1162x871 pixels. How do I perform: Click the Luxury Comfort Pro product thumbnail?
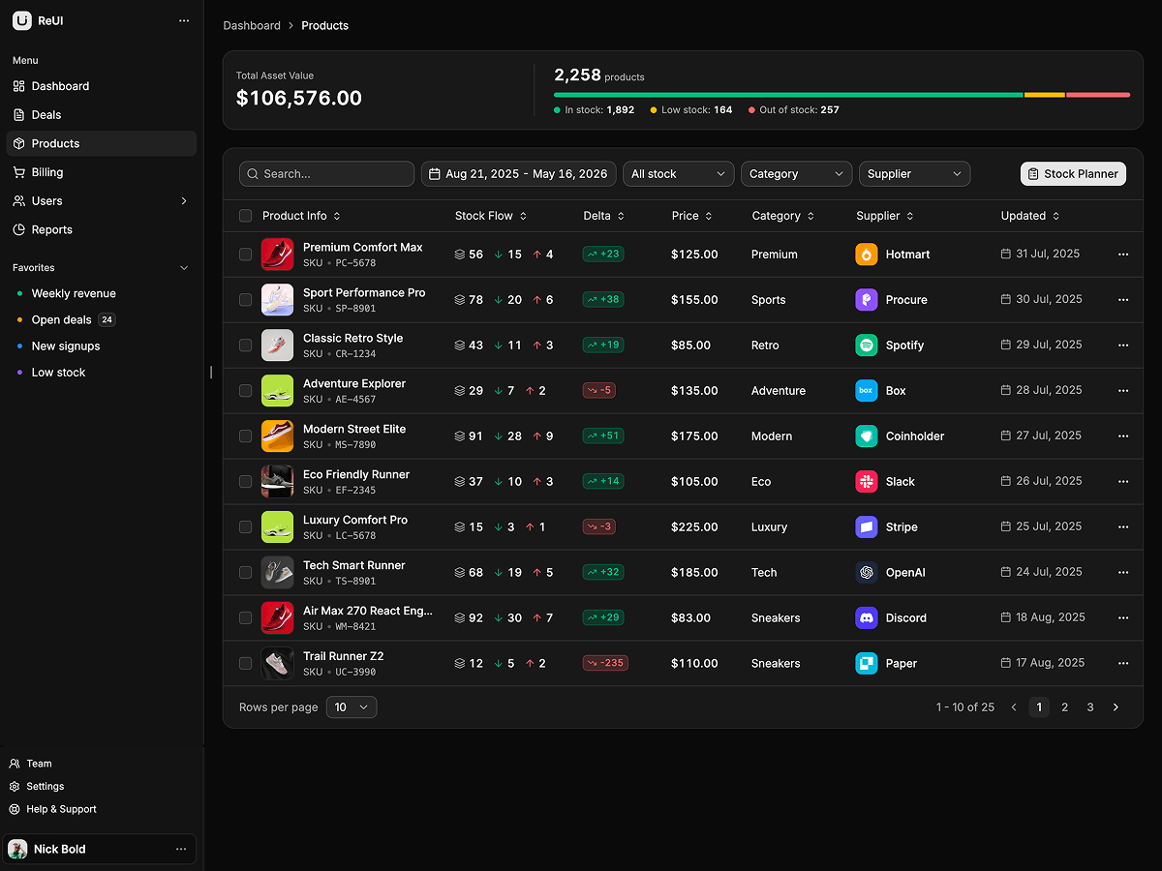pyautogui.click(x=277, y=527)
